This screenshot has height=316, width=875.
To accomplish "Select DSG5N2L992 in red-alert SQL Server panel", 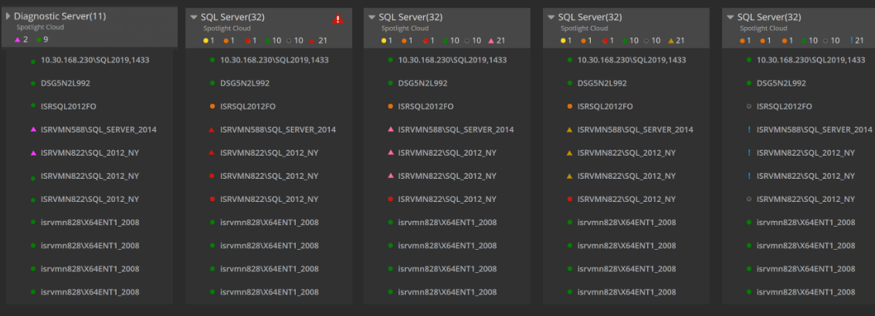I will [x=245, y=83].
